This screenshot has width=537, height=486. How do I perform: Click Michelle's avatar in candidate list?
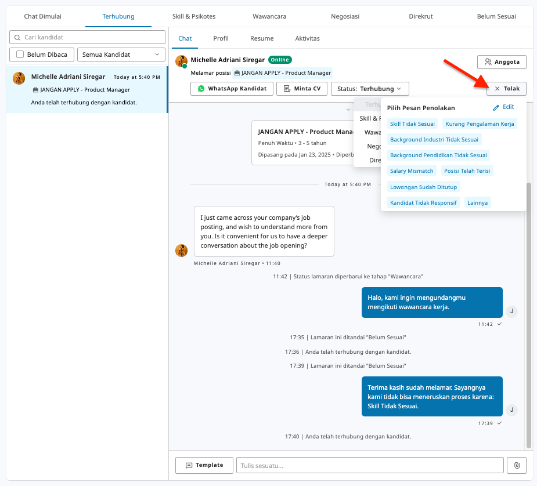[x=19, y=78]
